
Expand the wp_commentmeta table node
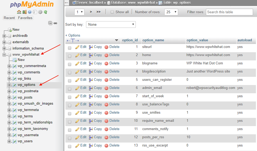(9, 66)
